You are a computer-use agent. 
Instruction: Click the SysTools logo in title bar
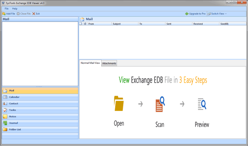click(3, 3)
